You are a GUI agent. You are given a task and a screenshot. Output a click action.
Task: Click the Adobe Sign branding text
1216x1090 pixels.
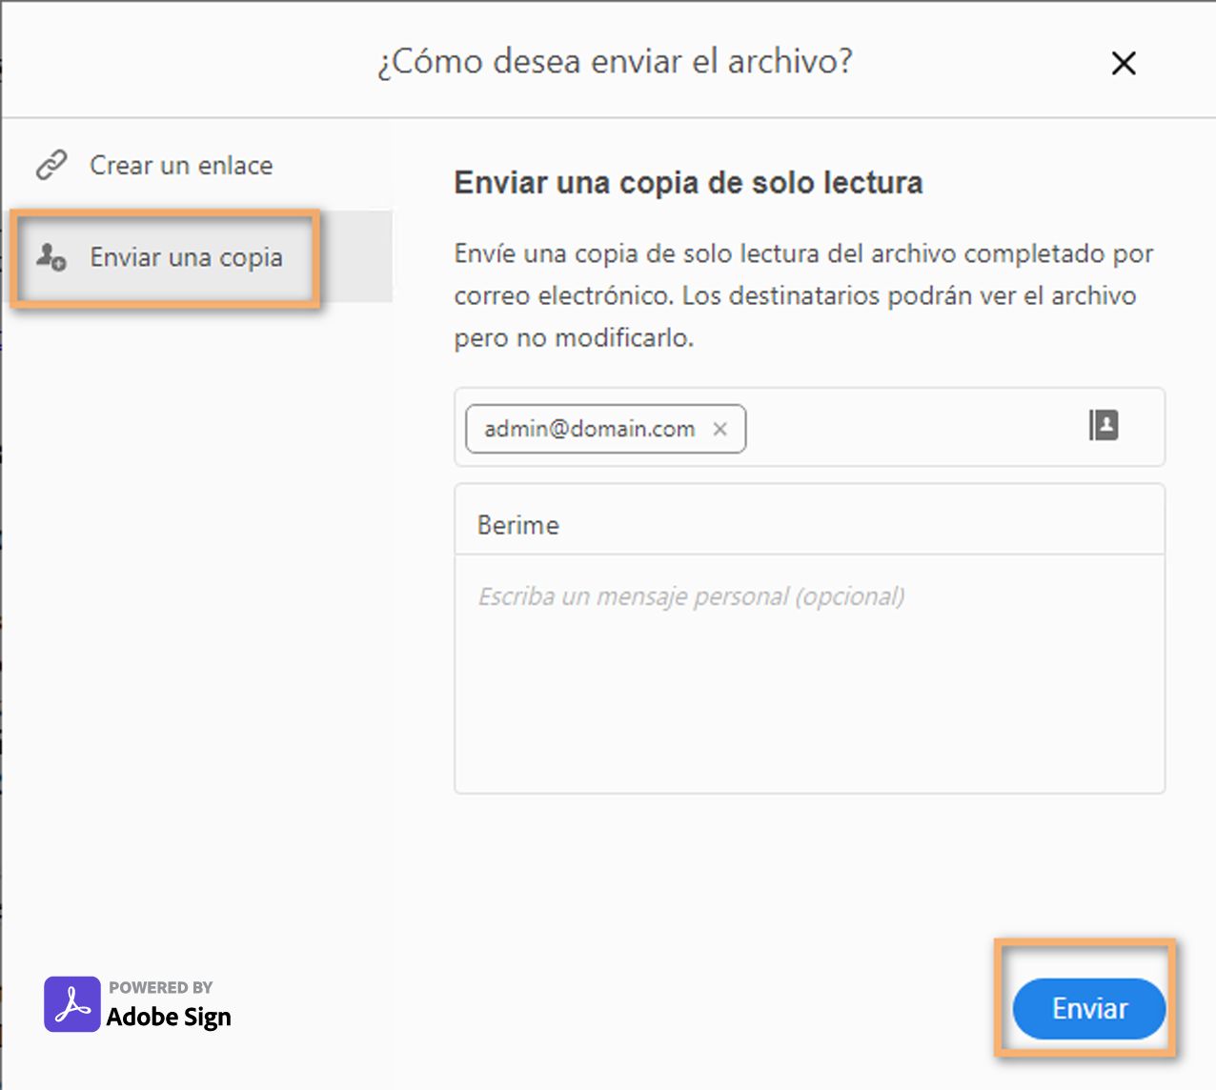169,1018
